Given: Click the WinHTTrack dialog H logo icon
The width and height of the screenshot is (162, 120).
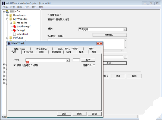Looking at the screenshot, I should (x=9, y=43).
